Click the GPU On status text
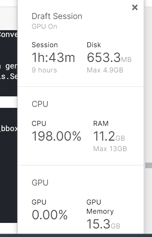The width and height of the screenshot is (152, 237). coord(44,27)
